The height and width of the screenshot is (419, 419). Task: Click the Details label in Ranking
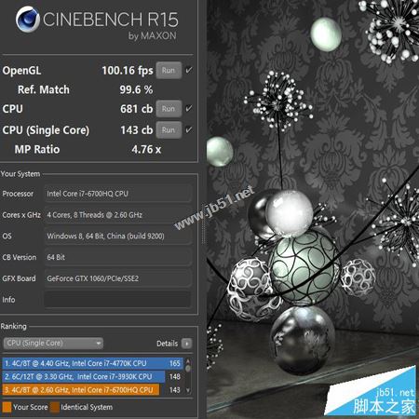167,344
